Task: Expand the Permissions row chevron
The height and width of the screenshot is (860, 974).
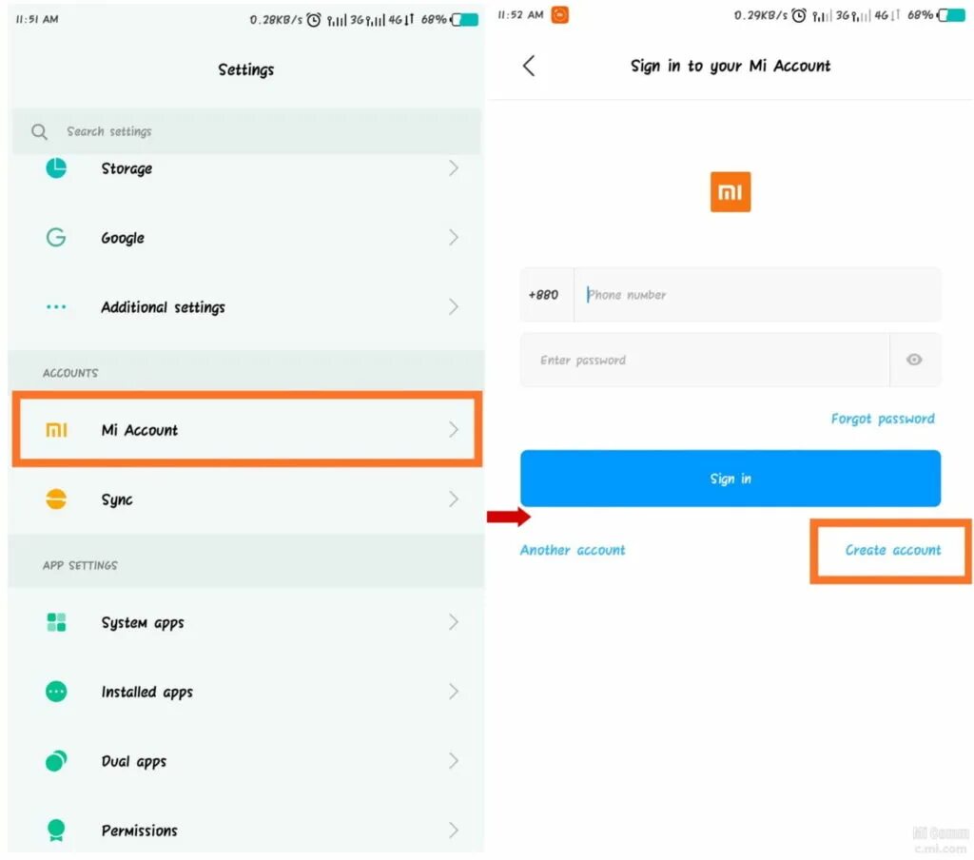Action: 454,831
